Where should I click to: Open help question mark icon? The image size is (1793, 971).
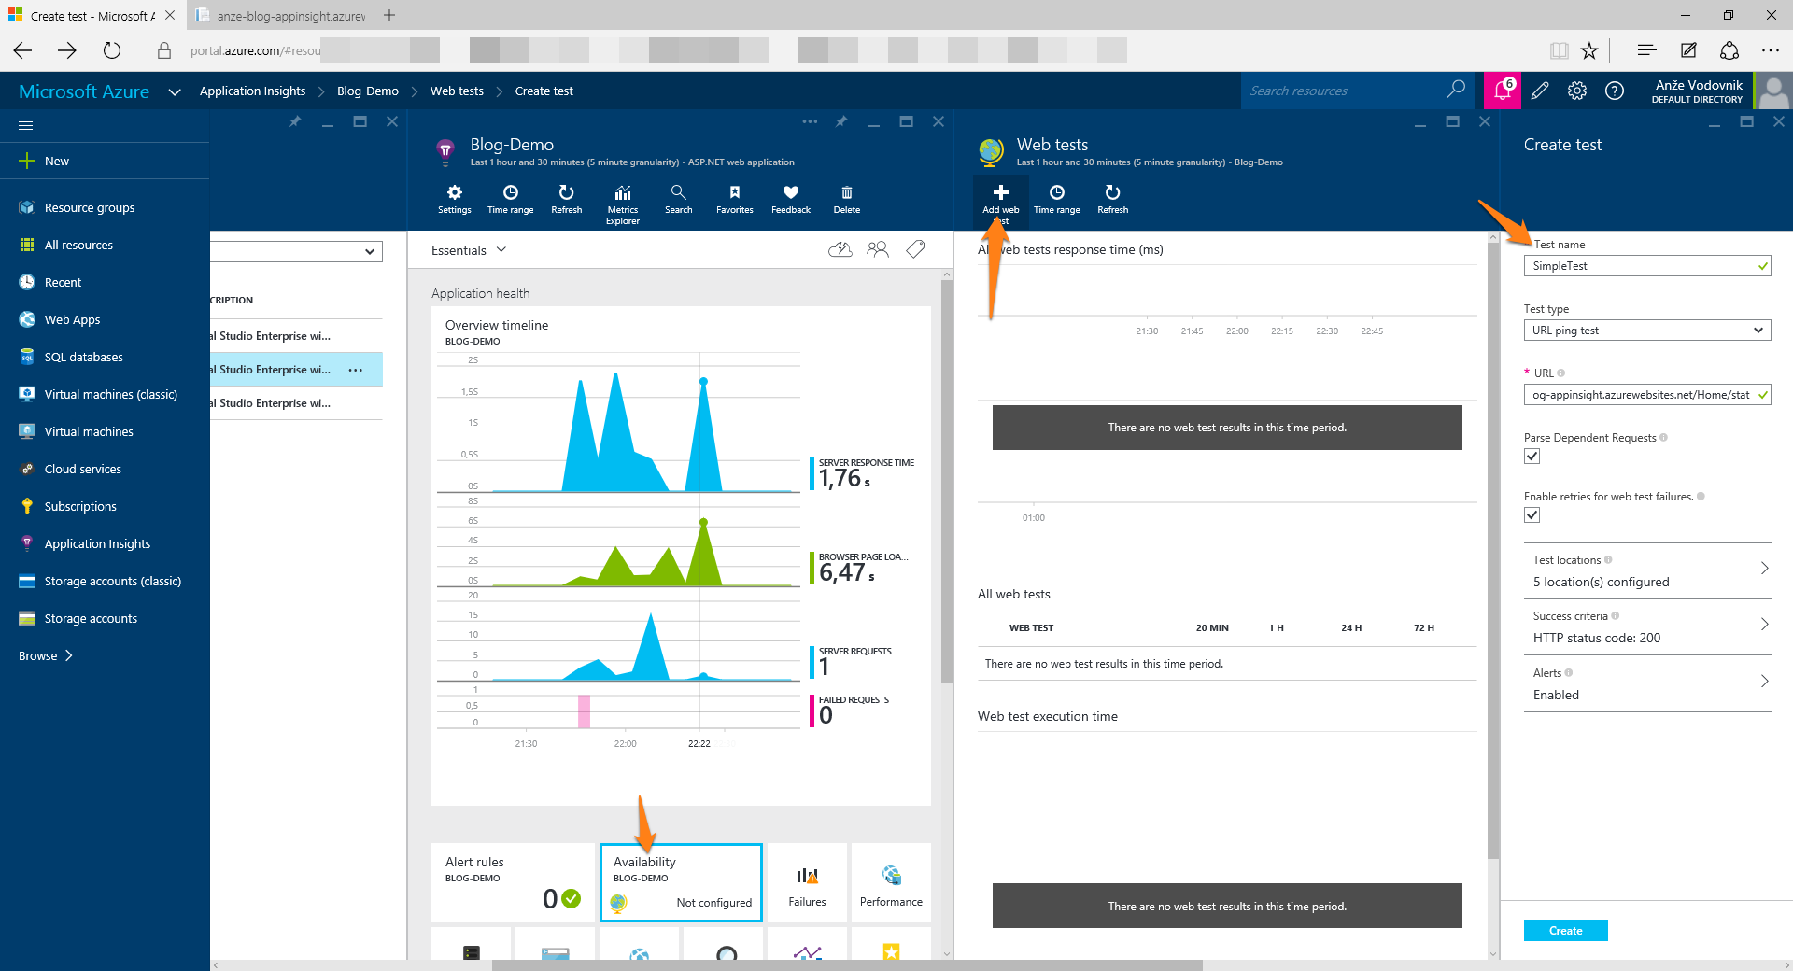point(1615,91)
